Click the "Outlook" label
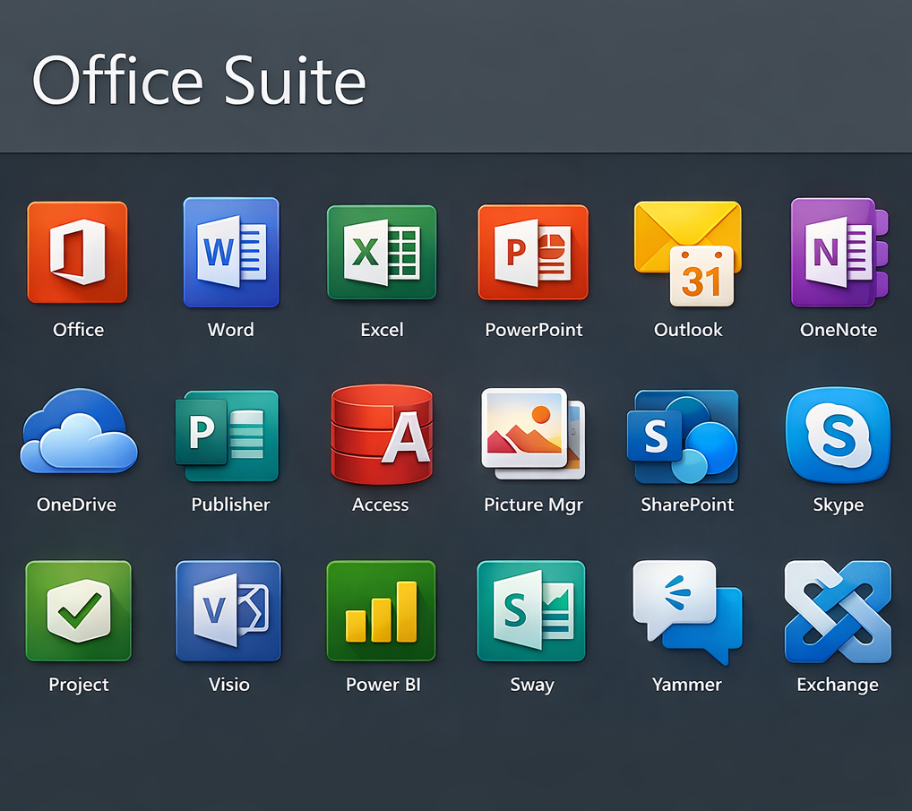Viewport: 912px width, 811px height. (x=688, y=330)
